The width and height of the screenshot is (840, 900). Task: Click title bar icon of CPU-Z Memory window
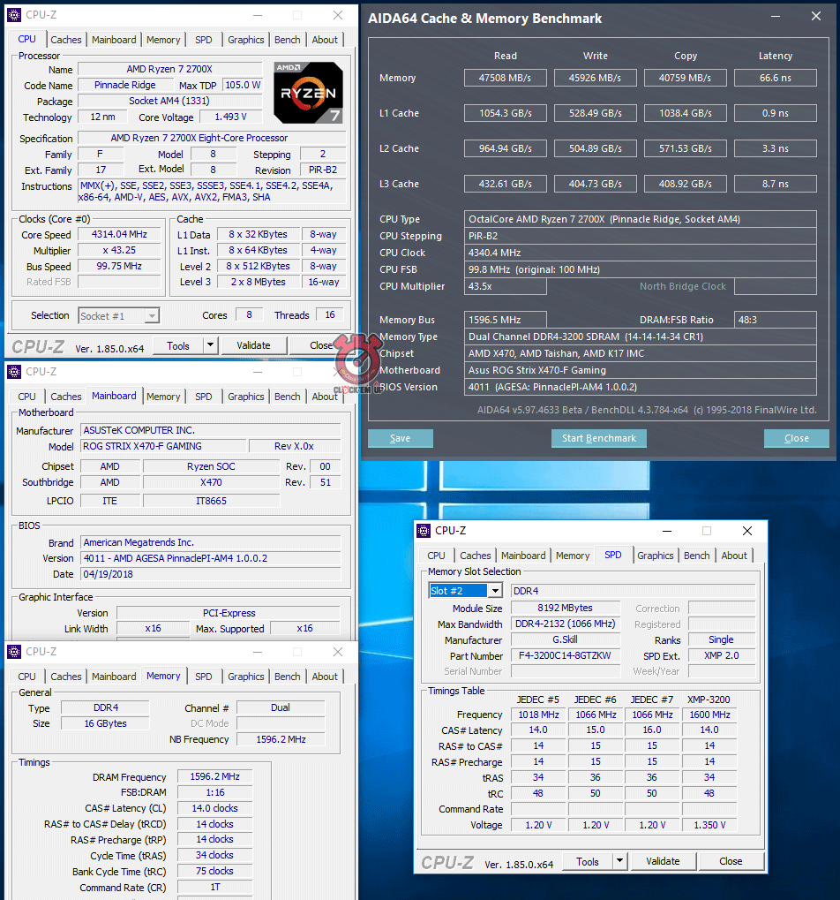[x=14, y=652]
